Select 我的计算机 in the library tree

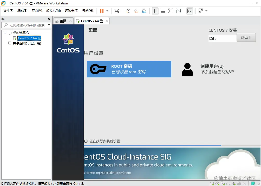(21, 33)
